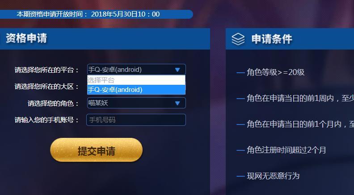Click the 角色等级>=20级 condition line
The width and height of the screenshot is (354, 195).
coord(275,72)
